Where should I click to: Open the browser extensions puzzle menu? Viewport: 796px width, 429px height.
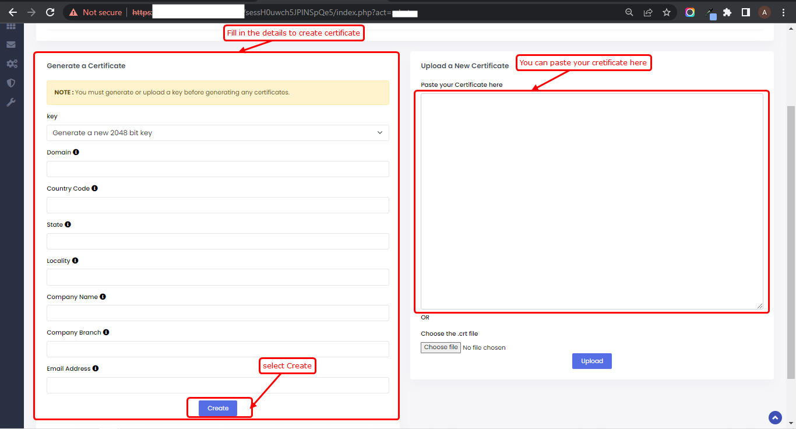pyautogui.click(x=727, y=12)
